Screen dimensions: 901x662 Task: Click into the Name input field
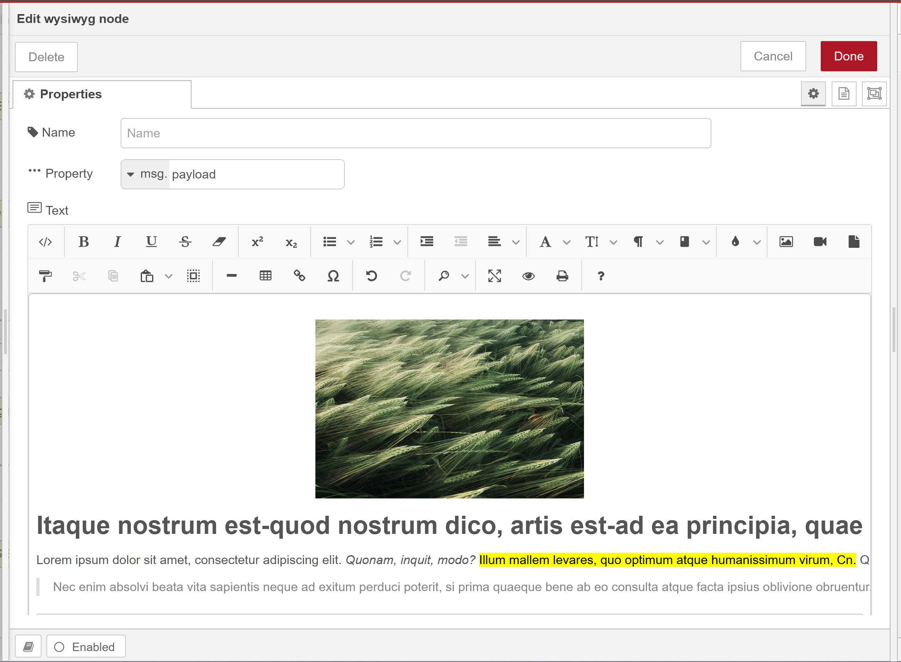pos(415,133)
